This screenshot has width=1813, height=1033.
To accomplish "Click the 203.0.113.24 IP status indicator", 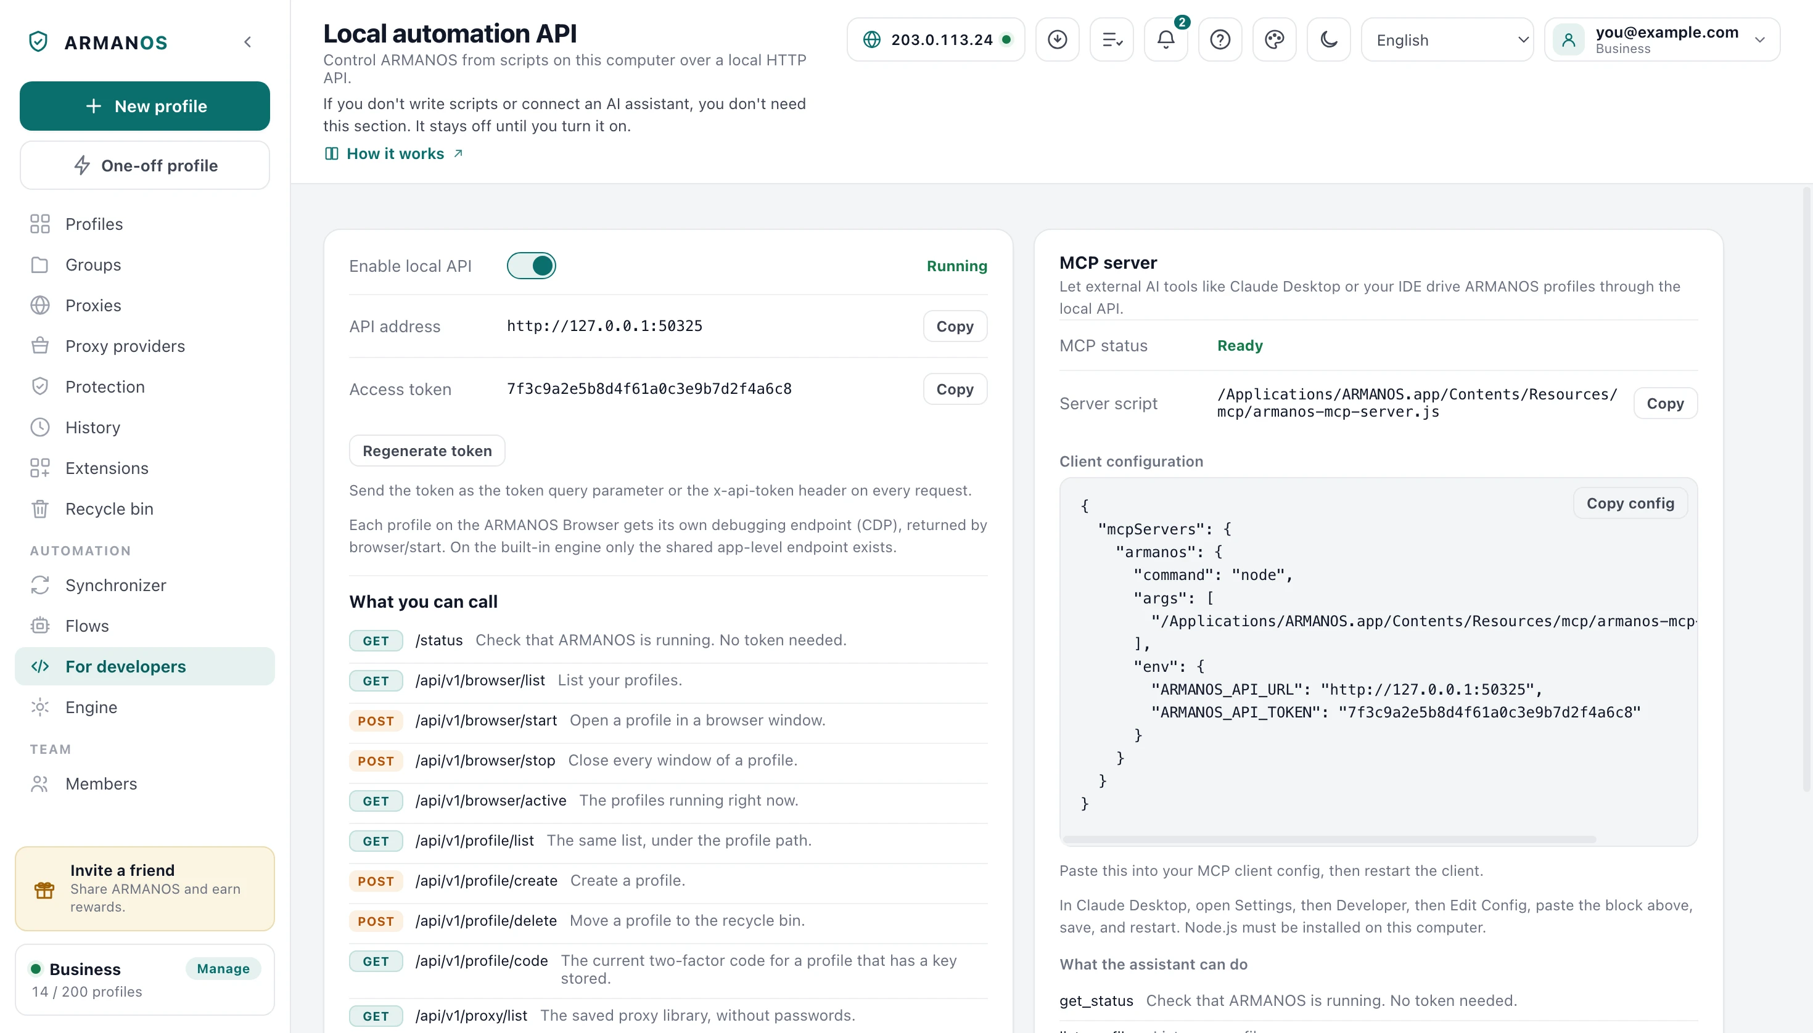I will (935, 39).
